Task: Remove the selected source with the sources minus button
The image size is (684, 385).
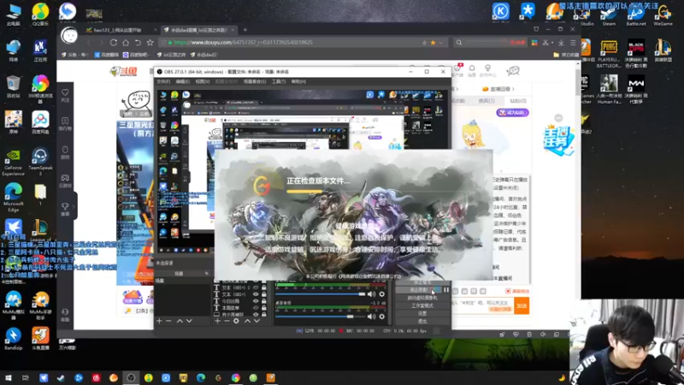Action: [227, 321]
